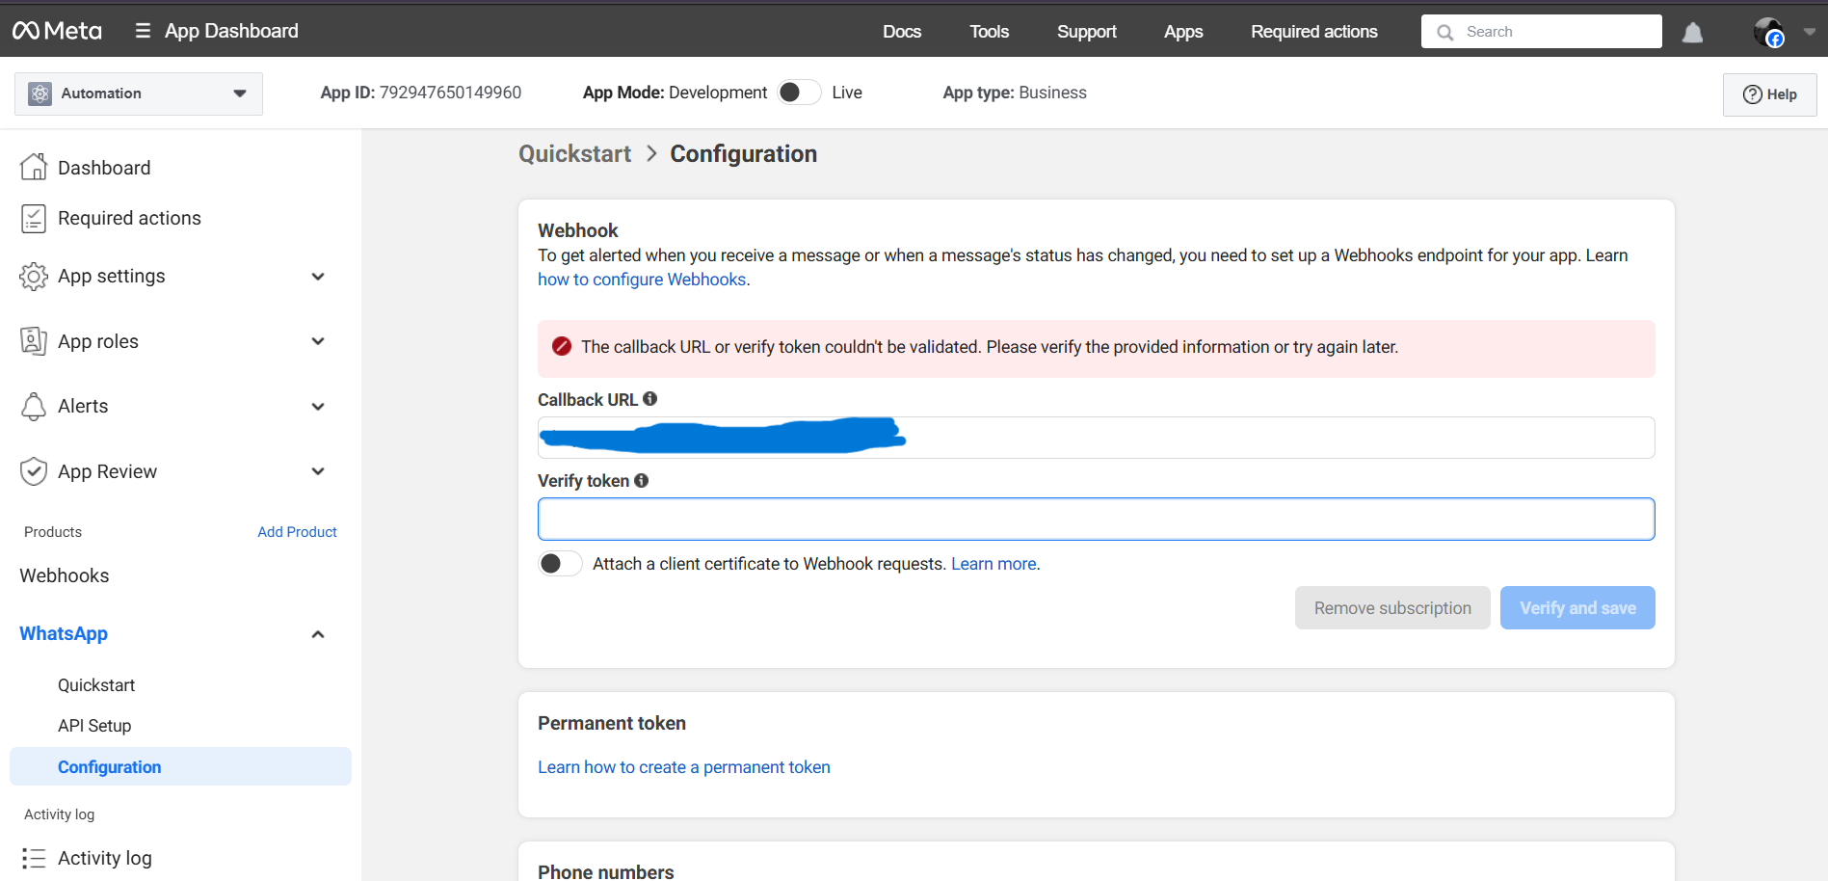Open Activity log list item
1828x881 pixels.
coord(104,858)
